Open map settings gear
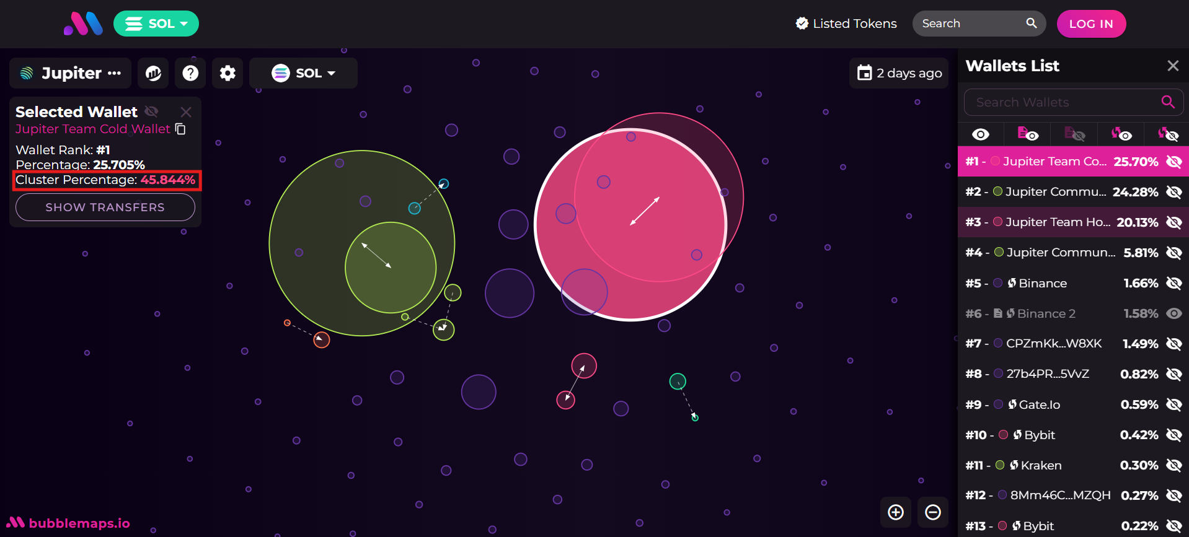This screenshot has height=537, width=1189. pos(228,73)
